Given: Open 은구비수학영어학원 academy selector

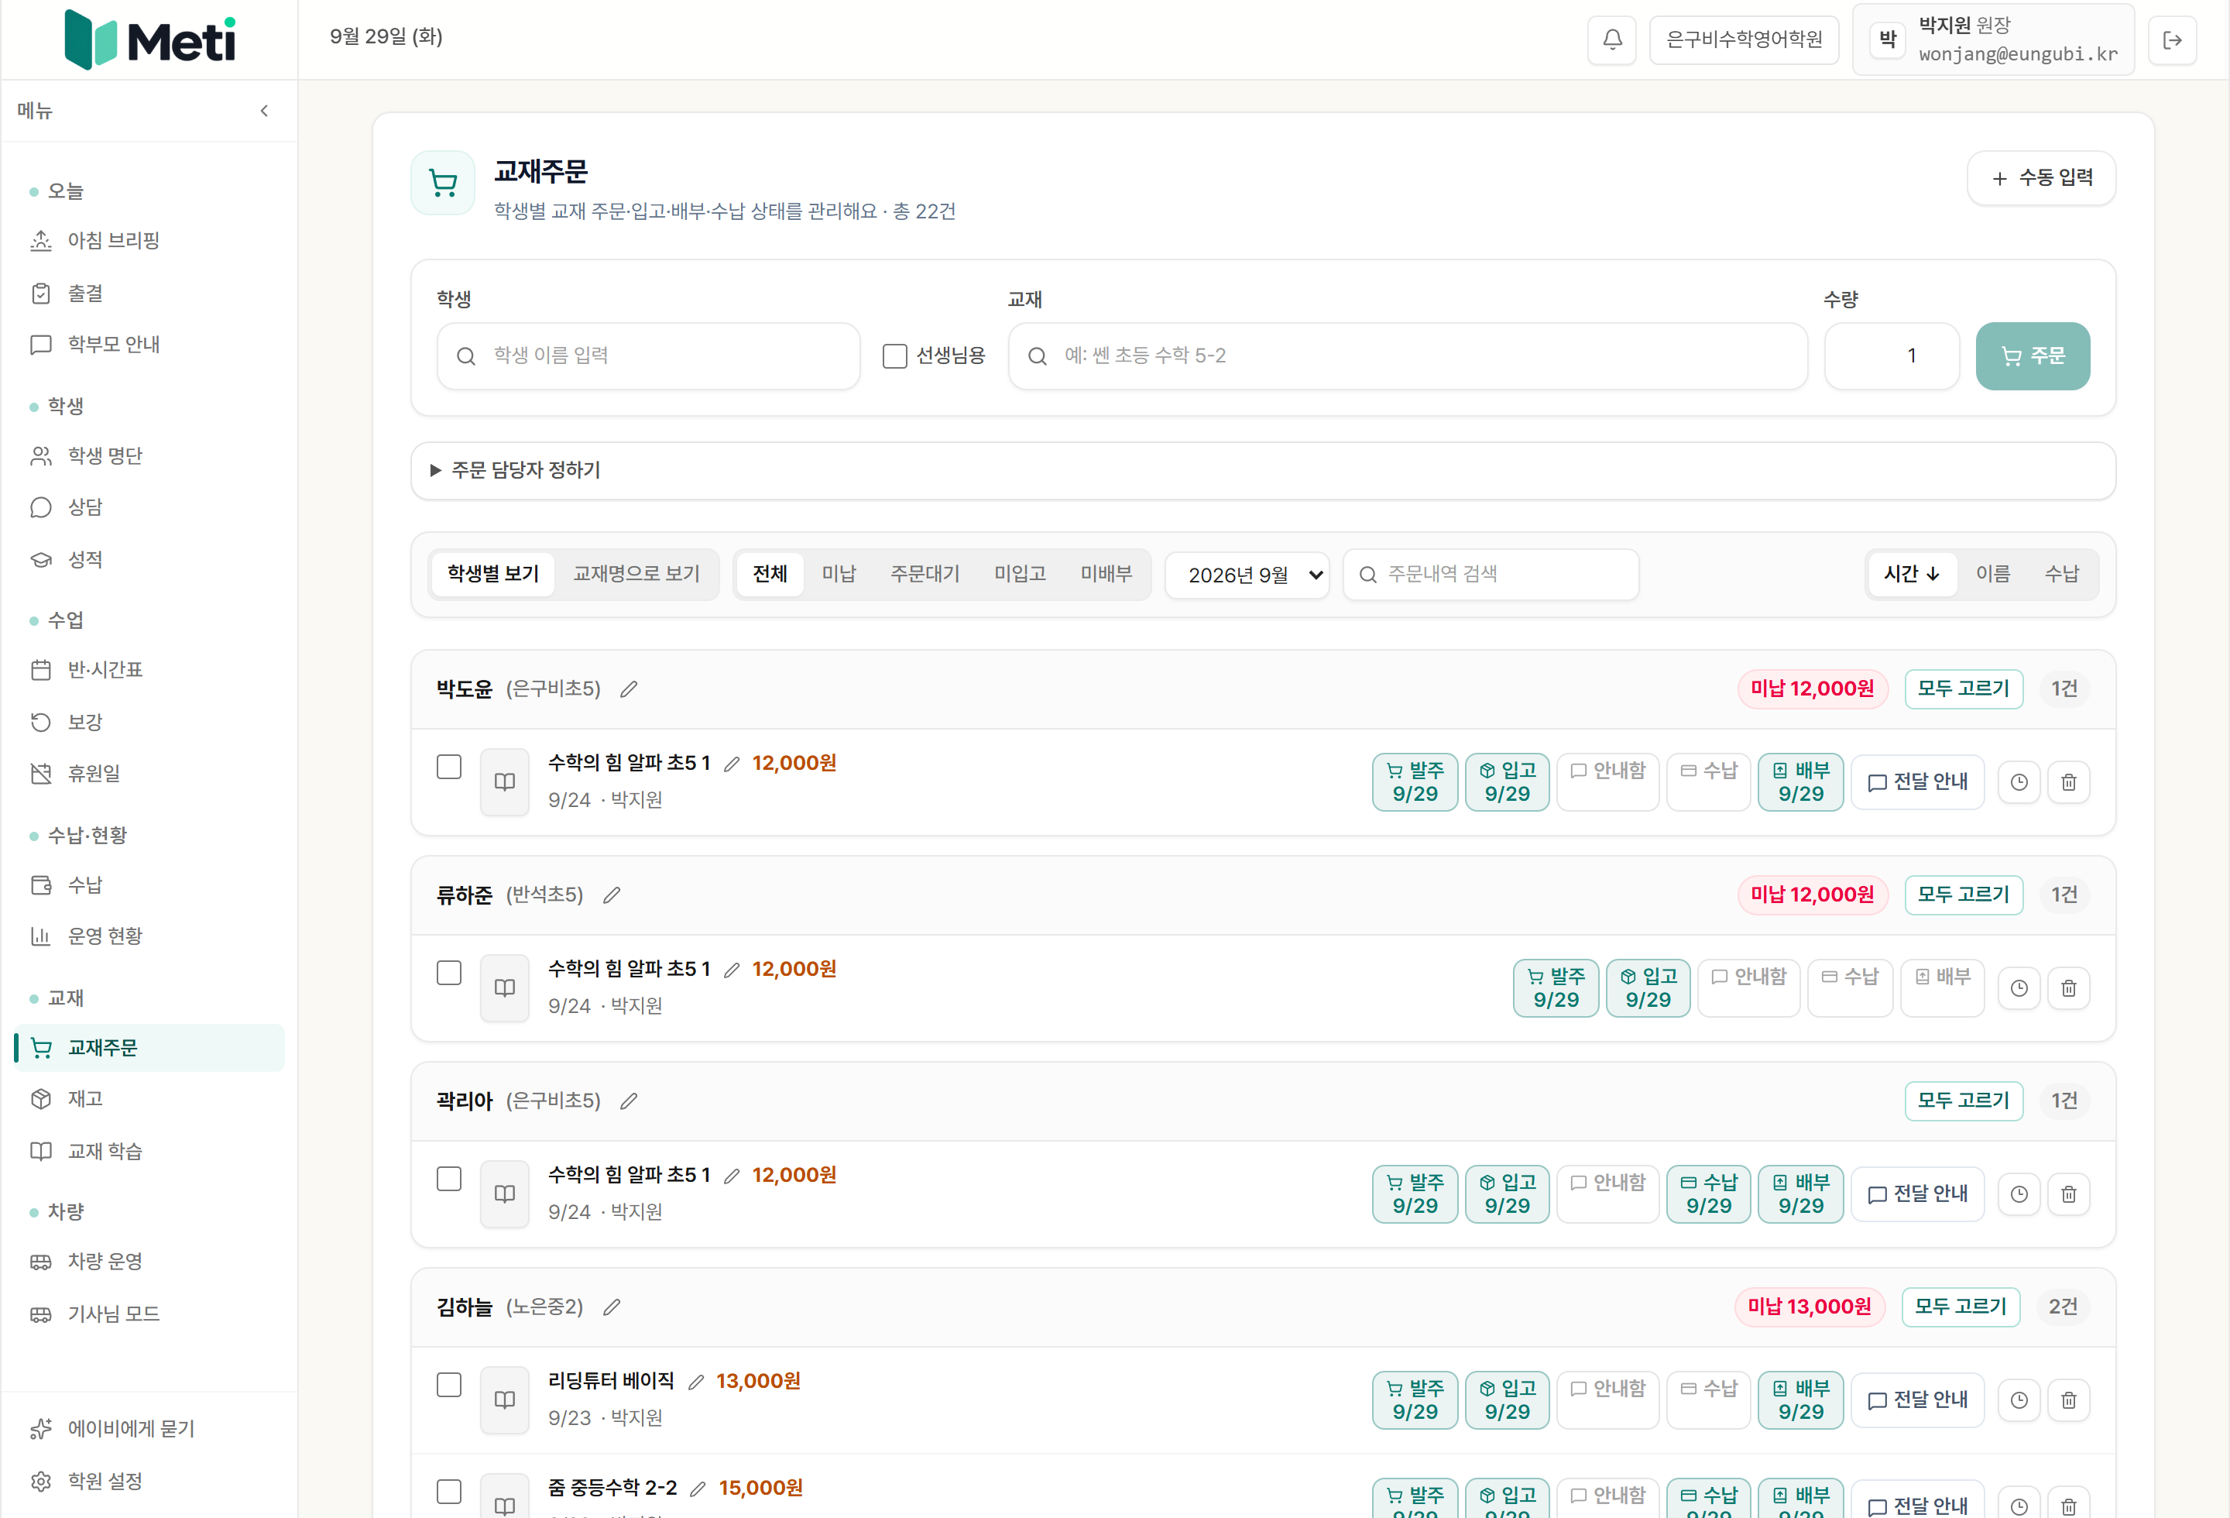Looking at the screenshot, I should (1744, 39).
